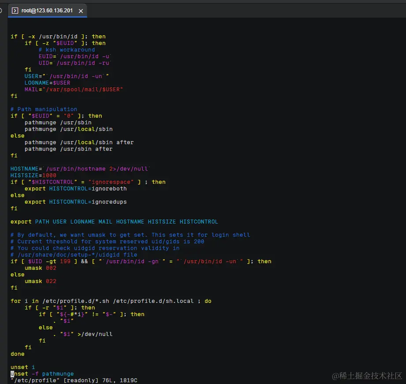Image resolution: width=406 pixels, height=384 pixels.
Task: Click the MAIL="/var/spool/mail/$USER" line
Action: coord(74,89)
